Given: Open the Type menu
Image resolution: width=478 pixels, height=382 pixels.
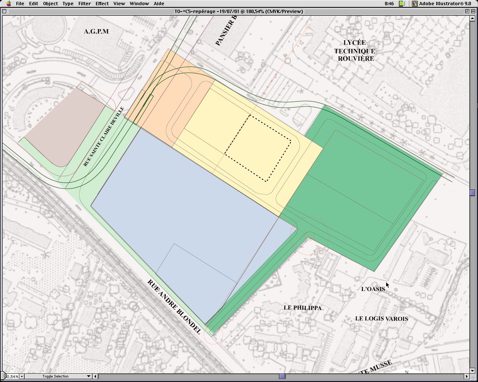Looking at the screenshot, I should [68, 4].
